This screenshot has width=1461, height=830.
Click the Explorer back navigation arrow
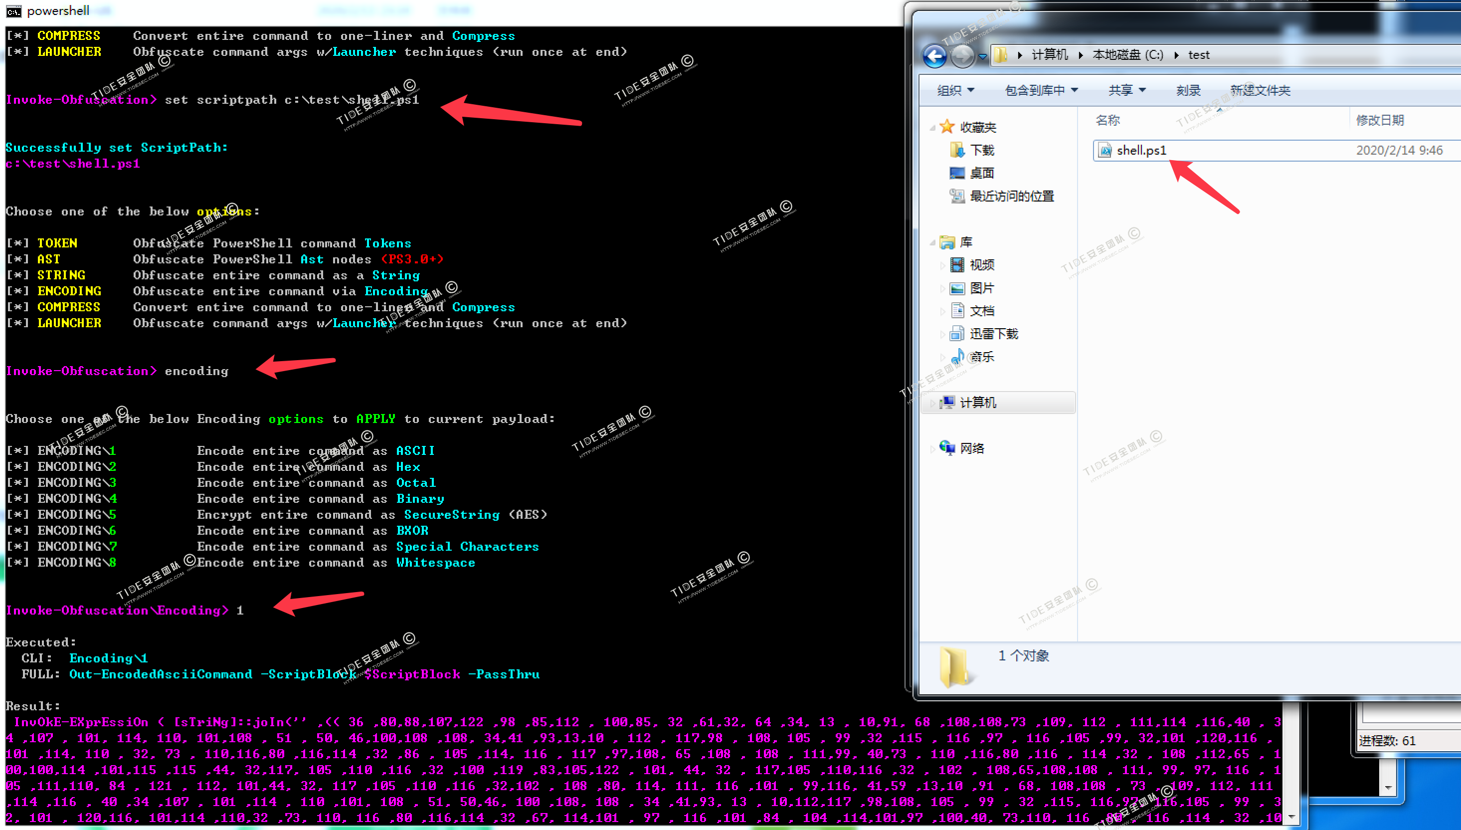[934, 56]
